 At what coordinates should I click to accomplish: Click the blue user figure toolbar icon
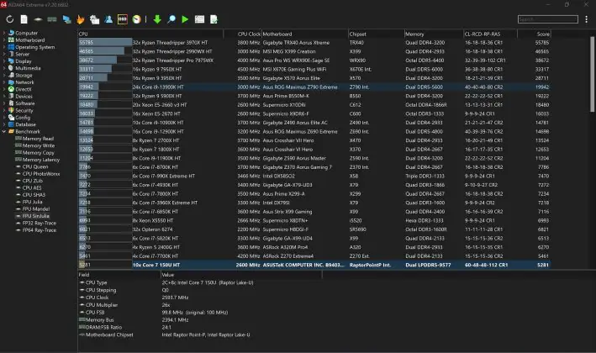[108, 19]
